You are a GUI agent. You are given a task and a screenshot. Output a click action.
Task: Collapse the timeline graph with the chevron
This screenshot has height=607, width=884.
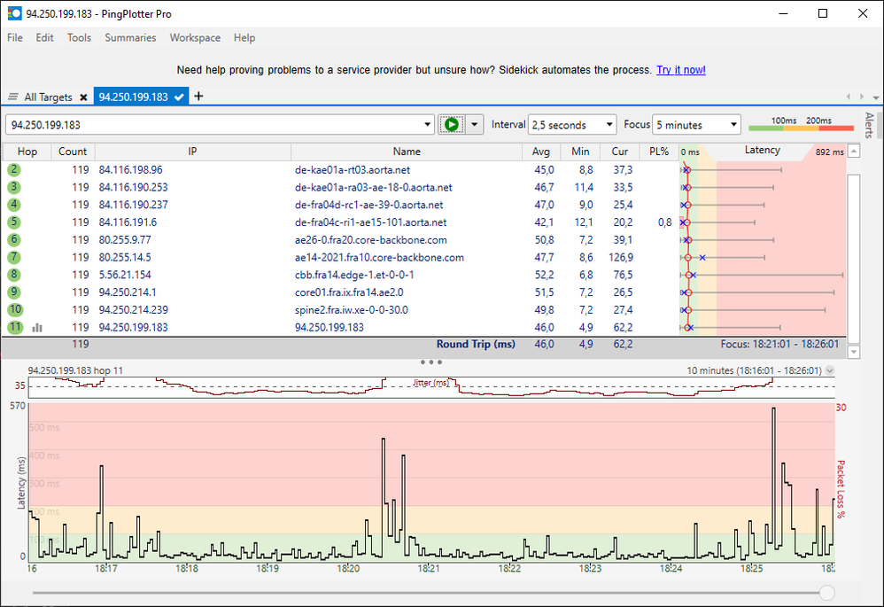(x=829, y=370)
